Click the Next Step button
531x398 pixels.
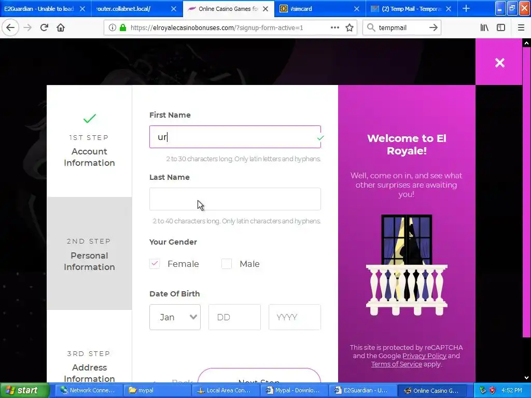(x=259, y=376)
